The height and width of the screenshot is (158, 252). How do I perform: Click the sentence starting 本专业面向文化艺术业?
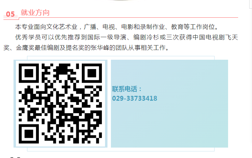coord(117,27)
